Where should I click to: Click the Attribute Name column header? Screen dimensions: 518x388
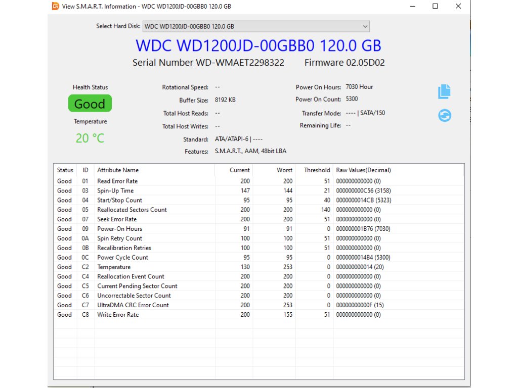(118, 170)
